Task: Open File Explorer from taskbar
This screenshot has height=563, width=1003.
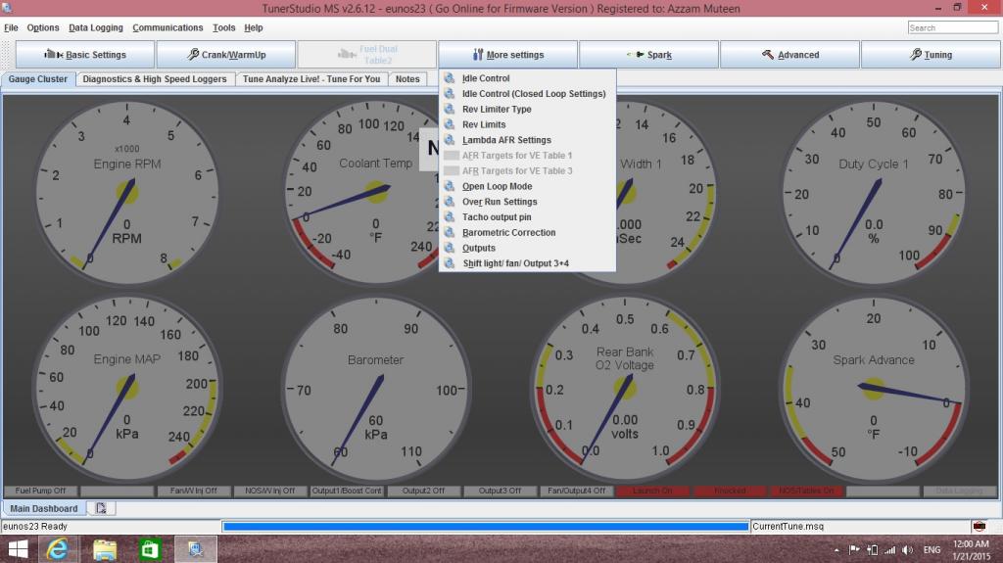Action: pyautogui.click(x=104, y=549)
